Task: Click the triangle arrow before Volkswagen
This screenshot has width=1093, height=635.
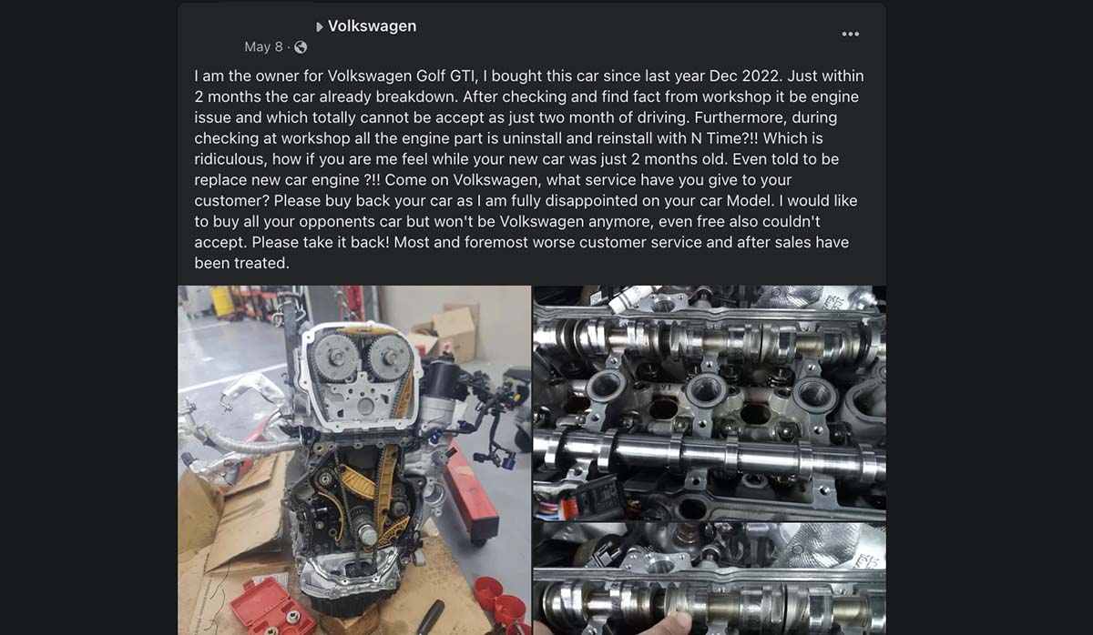Action: click(x=320, y=27)
